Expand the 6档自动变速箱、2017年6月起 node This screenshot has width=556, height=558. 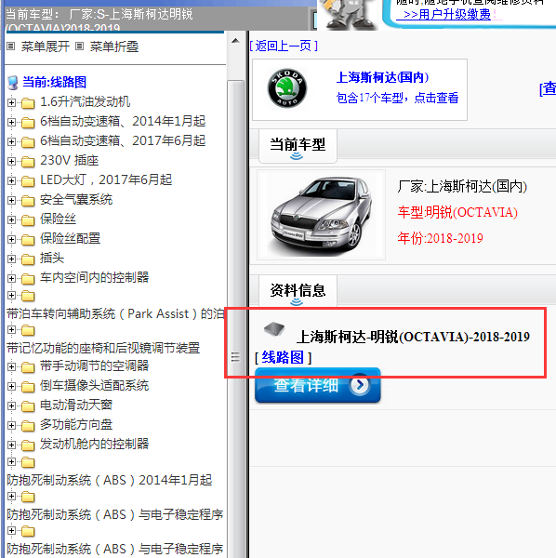[11, 142]
